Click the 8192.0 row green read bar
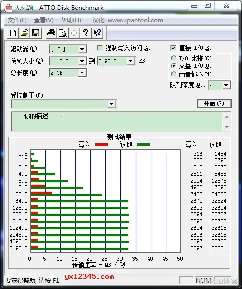Screen dimensions: 242x289 pos(79,249)
